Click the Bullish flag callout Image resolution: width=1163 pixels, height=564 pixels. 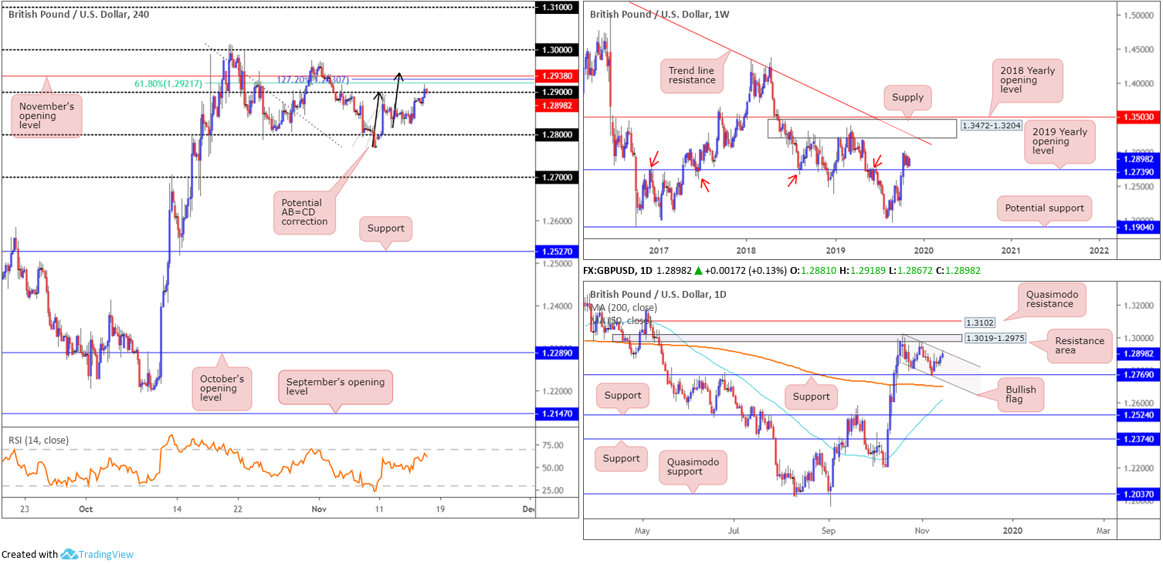[1021, 394]
